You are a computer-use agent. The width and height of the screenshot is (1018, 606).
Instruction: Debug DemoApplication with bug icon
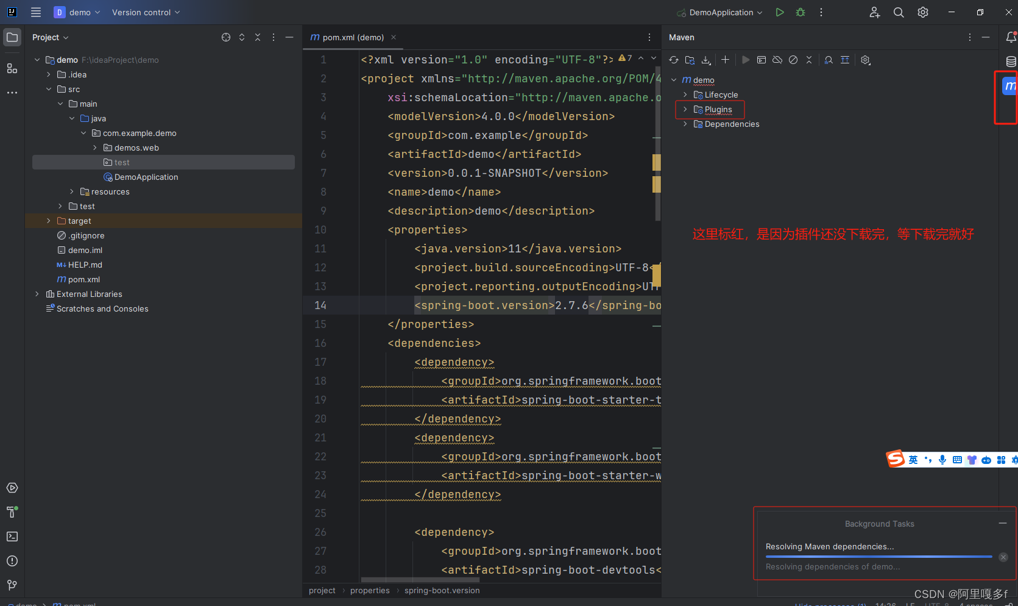coord(801,12)
